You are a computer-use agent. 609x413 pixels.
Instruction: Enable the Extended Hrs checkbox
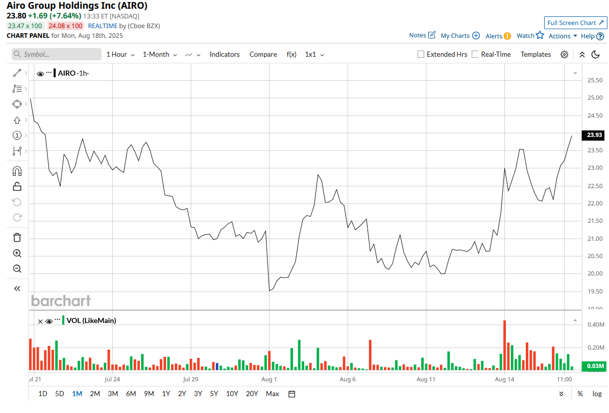click(421, 55)
